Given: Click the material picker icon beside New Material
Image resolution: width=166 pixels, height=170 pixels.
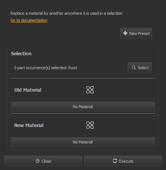Looking at the screenshot, I should (x=90, y=125).
